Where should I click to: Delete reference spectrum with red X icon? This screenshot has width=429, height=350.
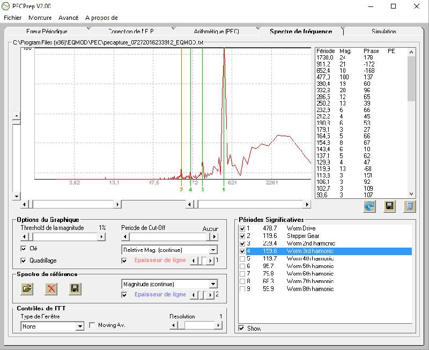click(x=51, y=289)
